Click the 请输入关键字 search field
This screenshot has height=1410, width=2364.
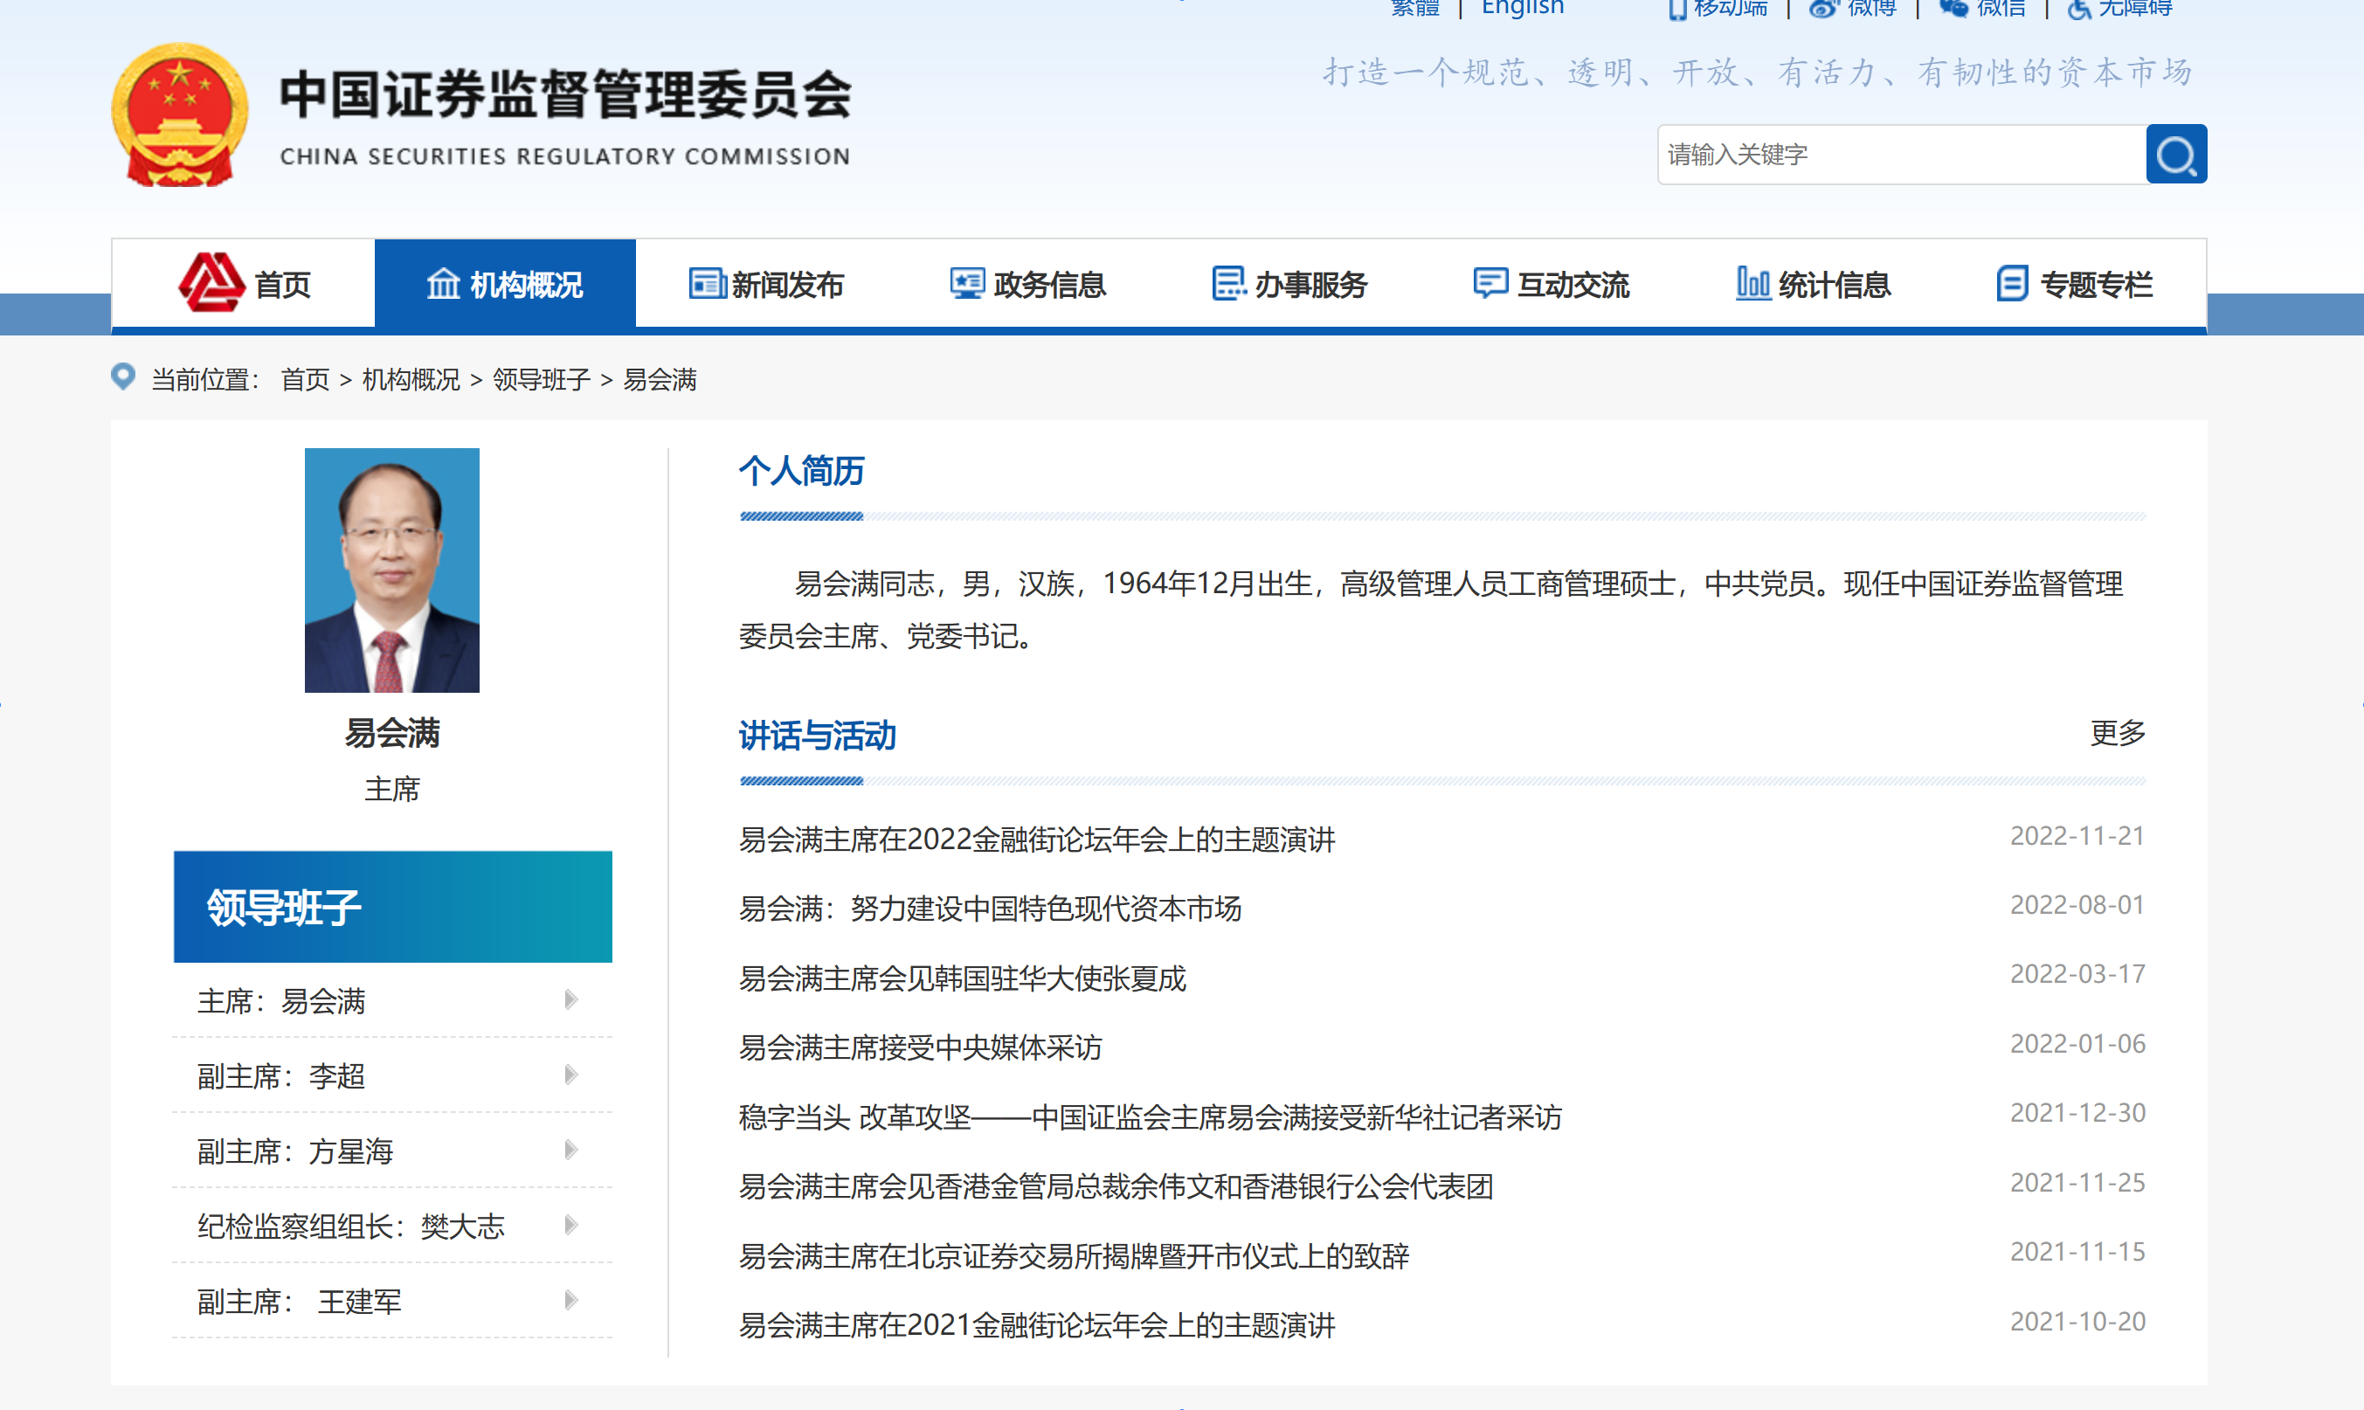tap(1902, 154)
